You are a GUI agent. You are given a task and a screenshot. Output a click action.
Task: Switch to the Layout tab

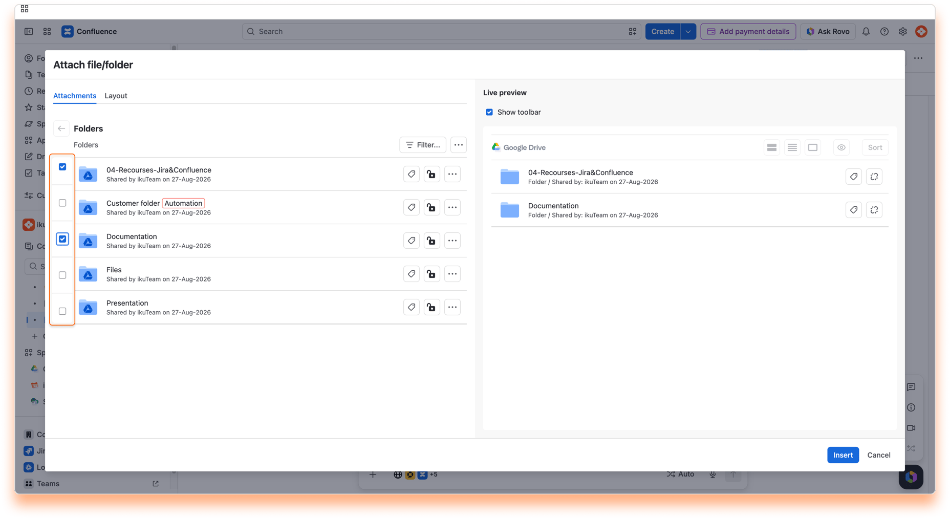tap(116, 96)
